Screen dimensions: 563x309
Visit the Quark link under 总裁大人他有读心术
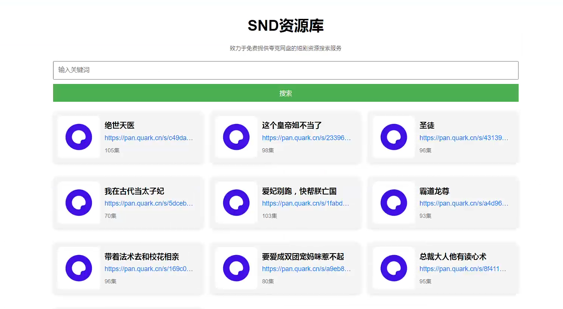click(463, 269)
